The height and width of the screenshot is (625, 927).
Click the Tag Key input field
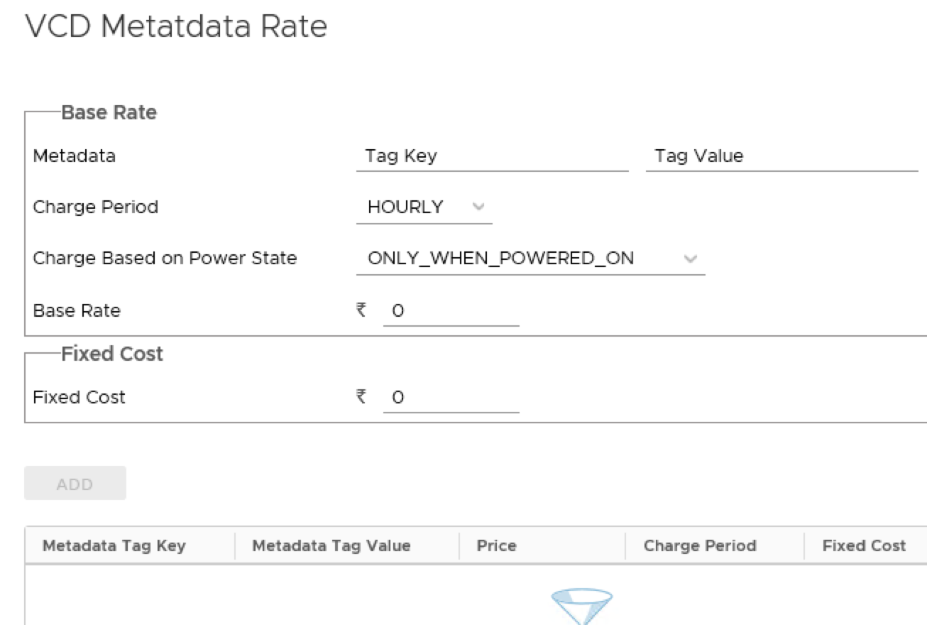pyautogui.click(x=492, y=156)
